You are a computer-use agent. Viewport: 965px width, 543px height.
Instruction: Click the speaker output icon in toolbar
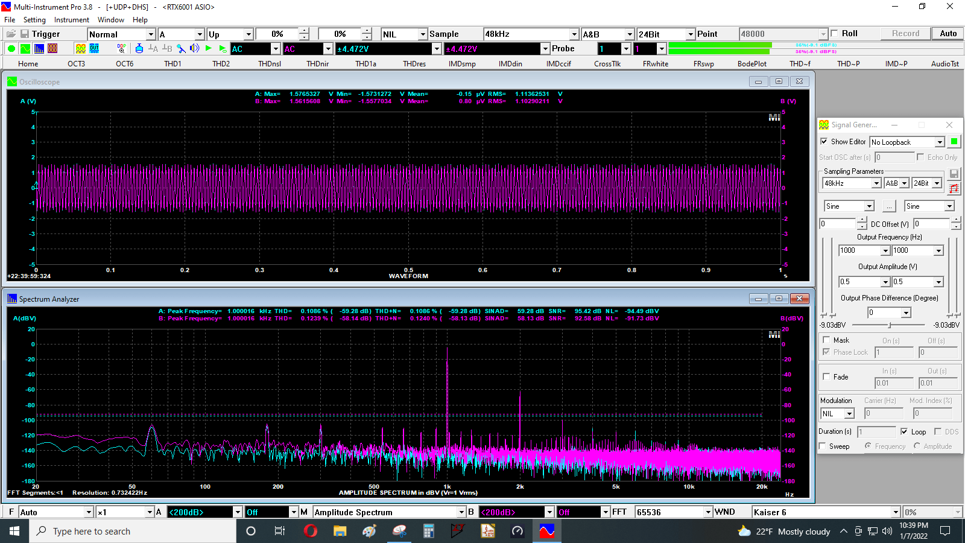pos(194,48)
